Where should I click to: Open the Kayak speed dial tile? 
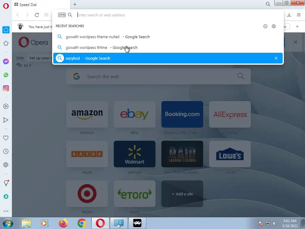(87, 154)
